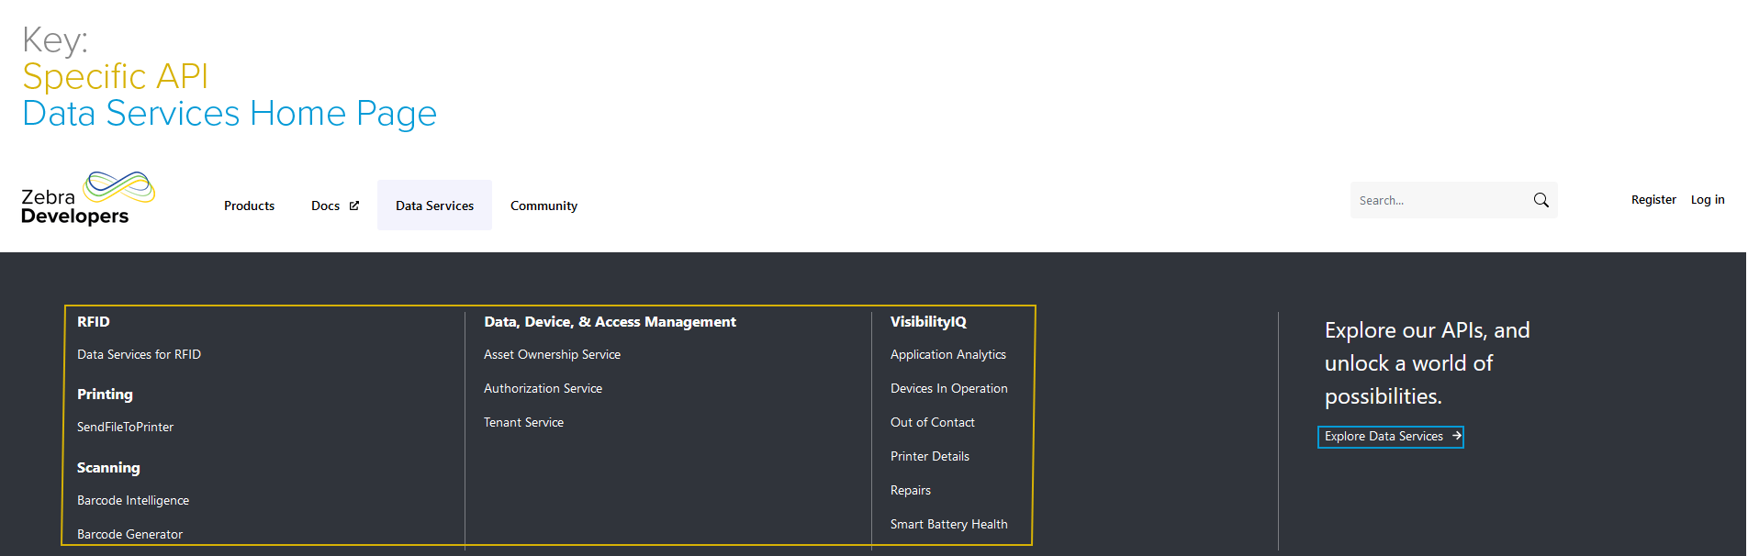1748x556 pixels.
Task: Click the Docs external link icon
Action: [354, 206]
